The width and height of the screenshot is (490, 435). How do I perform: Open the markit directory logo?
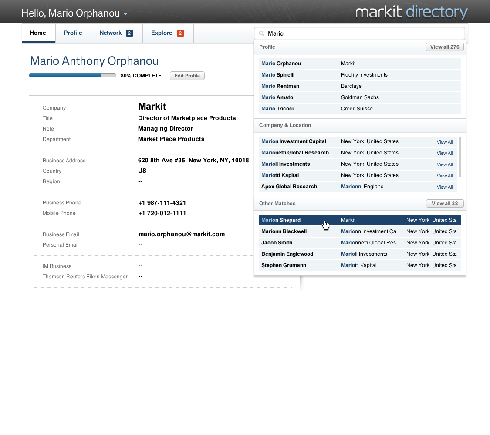coord(411,12)
